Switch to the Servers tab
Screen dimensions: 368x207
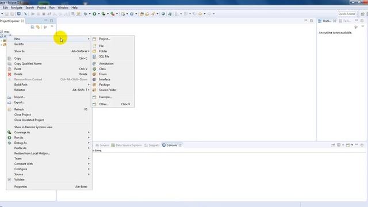pos(102,145)
